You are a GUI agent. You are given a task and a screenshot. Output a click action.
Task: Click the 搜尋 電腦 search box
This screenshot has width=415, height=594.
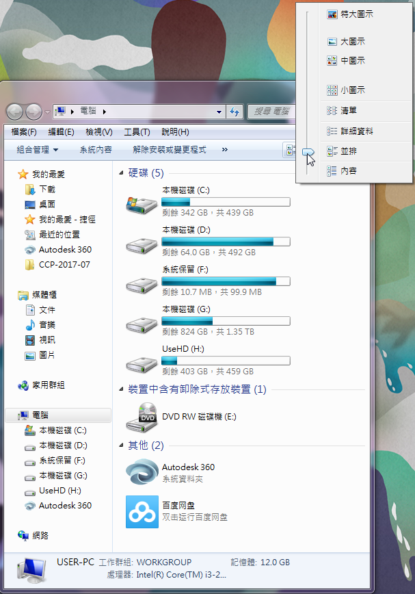click(x=271, y=112)
